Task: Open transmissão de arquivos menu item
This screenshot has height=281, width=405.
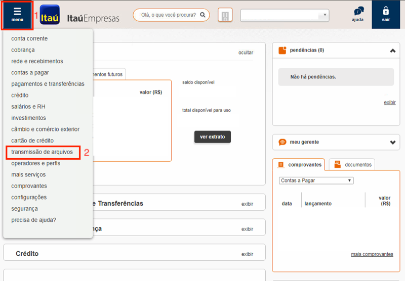Action: [42, 152]
